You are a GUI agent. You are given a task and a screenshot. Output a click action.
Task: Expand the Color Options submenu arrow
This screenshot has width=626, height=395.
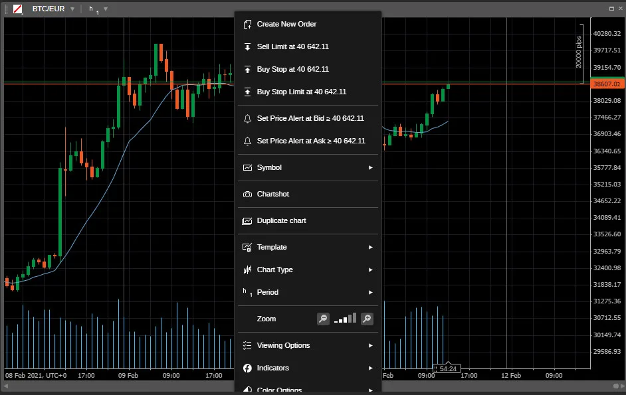click(371, 390)
